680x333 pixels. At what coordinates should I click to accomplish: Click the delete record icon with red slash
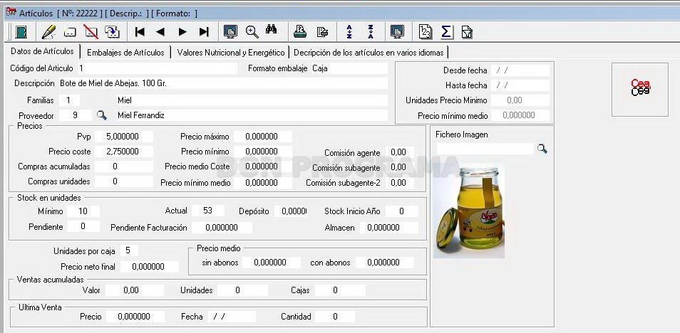click(x=91, y=31)
